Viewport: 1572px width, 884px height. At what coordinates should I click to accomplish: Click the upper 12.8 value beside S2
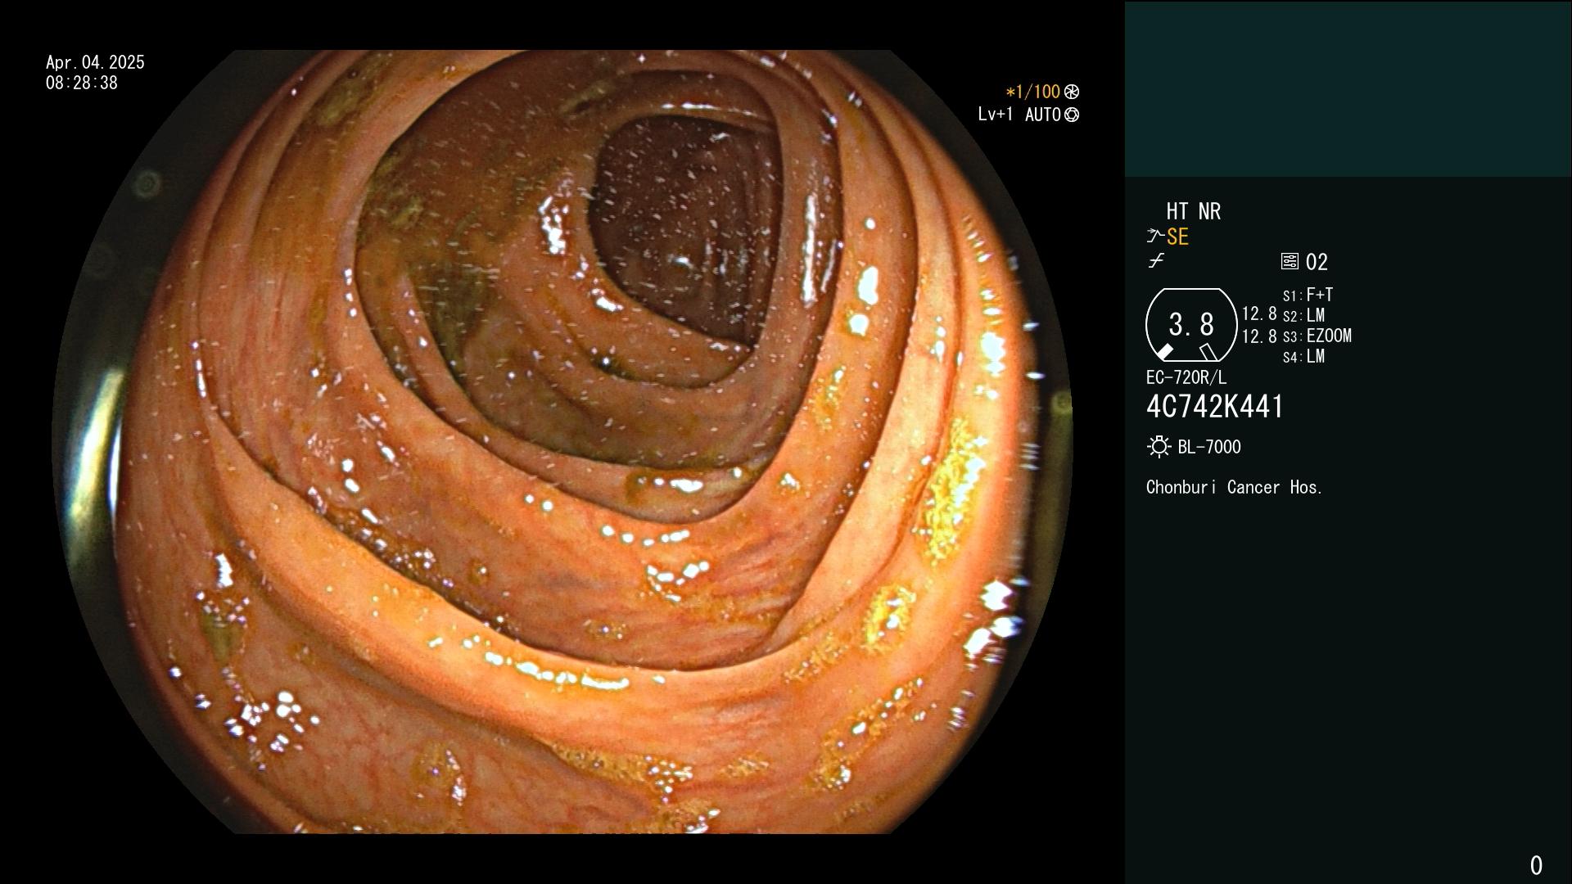coord(1259,313)
